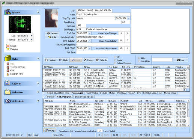Open the Kepala Bagian tab
The height and width of the screenshot is (139, 194).
(x=150, y=93)
